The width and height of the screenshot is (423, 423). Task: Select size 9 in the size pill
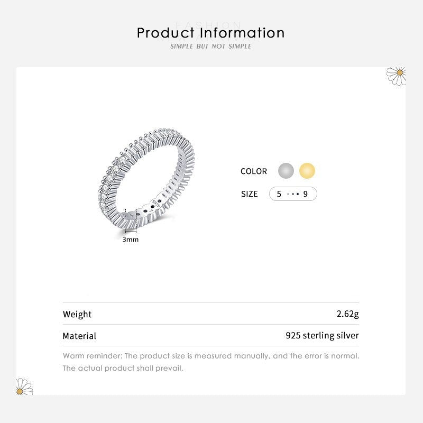pos(306,194)
